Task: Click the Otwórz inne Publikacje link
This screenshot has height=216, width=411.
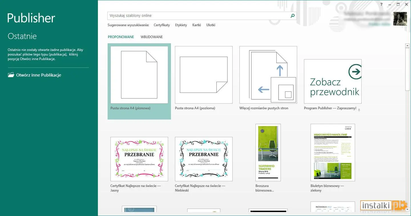Action: [39, 75]
